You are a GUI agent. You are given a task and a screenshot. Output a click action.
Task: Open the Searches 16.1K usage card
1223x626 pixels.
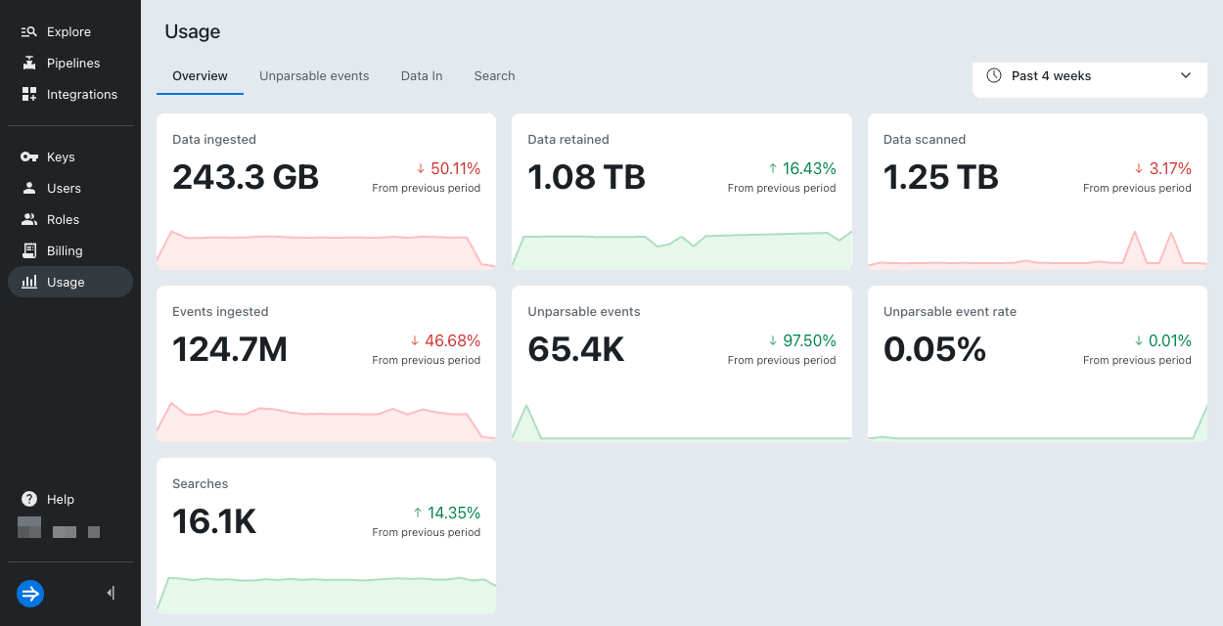[x=326, y=535]
